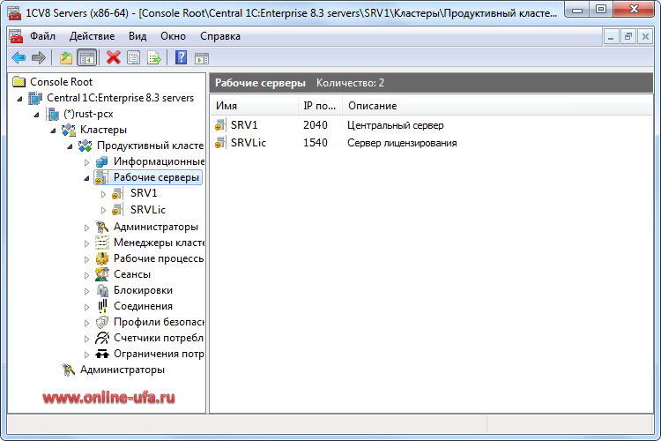The width and height of the screenshot is (661, 441).
Task: Select the Console Root folder
Action: point(53,81)
